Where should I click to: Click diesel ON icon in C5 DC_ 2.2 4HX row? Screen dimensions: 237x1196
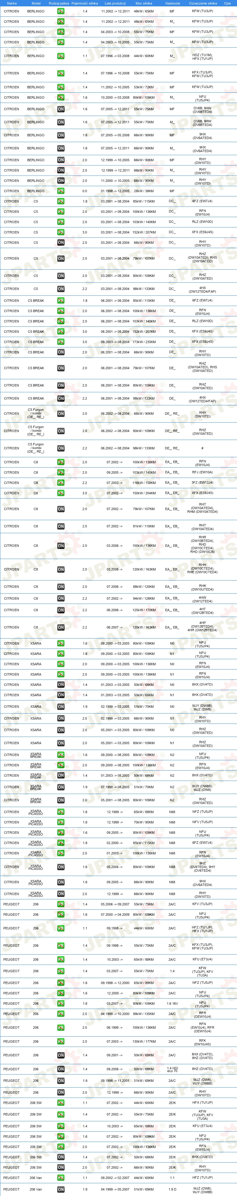[x=61, y=289]
